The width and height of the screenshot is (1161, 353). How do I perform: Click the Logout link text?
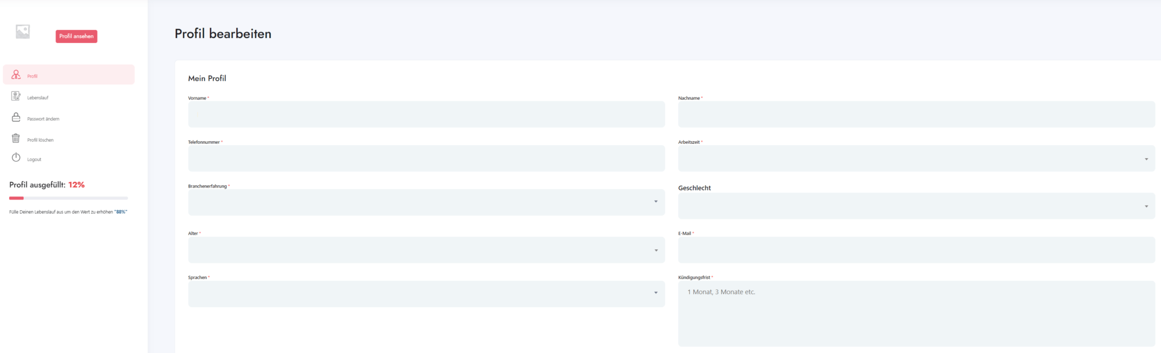tap(34, 160)
